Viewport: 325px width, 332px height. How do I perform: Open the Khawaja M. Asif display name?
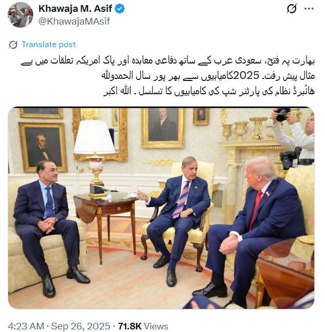tap(75, 9)
